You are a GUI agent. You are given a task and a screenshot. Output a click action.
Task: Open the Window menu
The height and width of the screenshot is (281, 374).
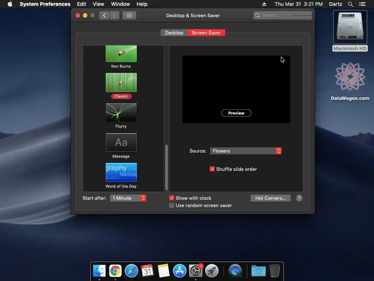click(x=121, y=4)
